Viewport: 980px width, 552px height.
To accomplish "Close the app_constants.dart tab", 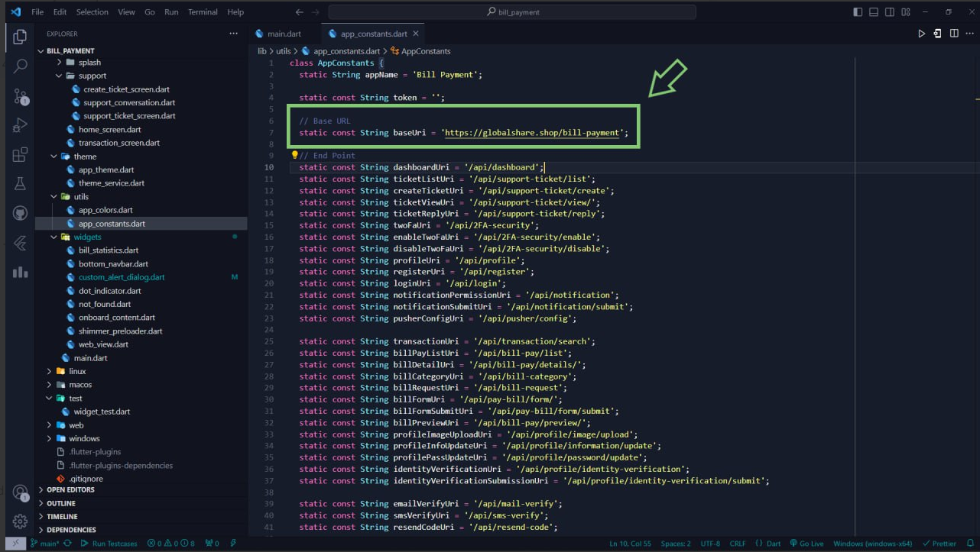I will (416, 34).
